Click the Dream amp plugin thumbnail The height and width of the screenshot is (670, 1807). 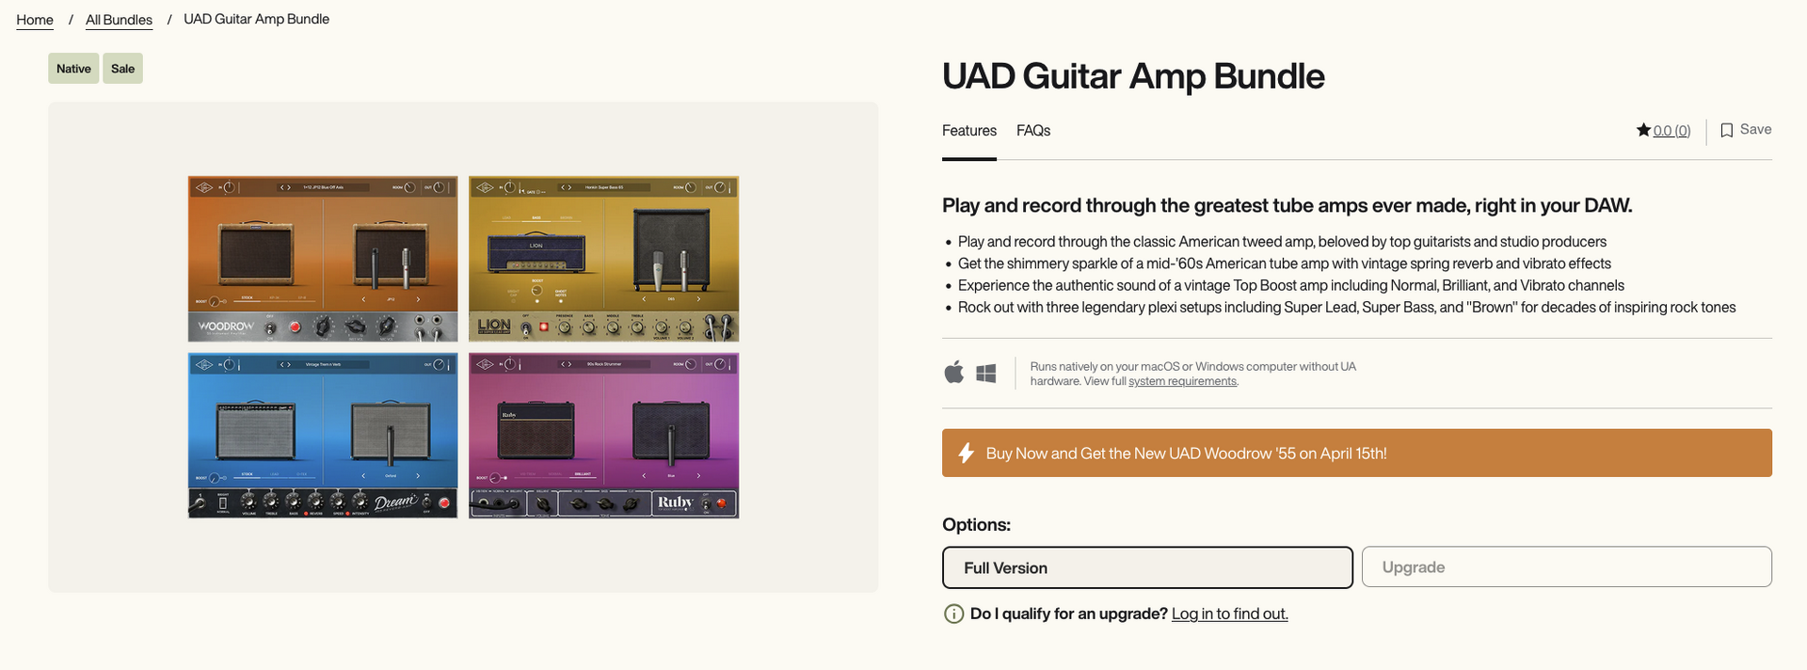click(323, 436)
